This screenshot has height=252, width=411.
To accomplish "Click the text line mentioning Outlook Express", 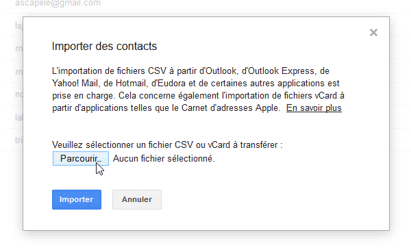I will click(x=190, y=71).
